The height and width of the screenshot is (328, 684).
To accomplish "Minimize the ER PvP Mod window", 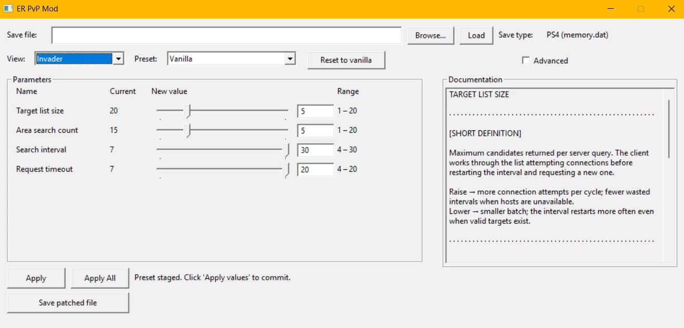I will [611, 9].
